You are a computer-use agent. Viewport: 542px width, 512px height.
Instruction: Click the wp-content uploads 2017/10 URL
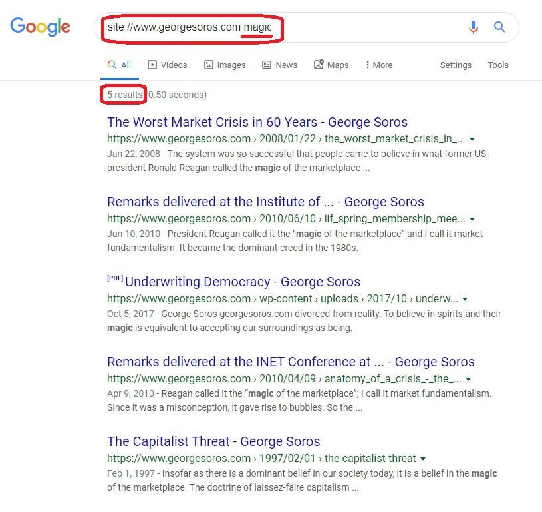(283, 299)
